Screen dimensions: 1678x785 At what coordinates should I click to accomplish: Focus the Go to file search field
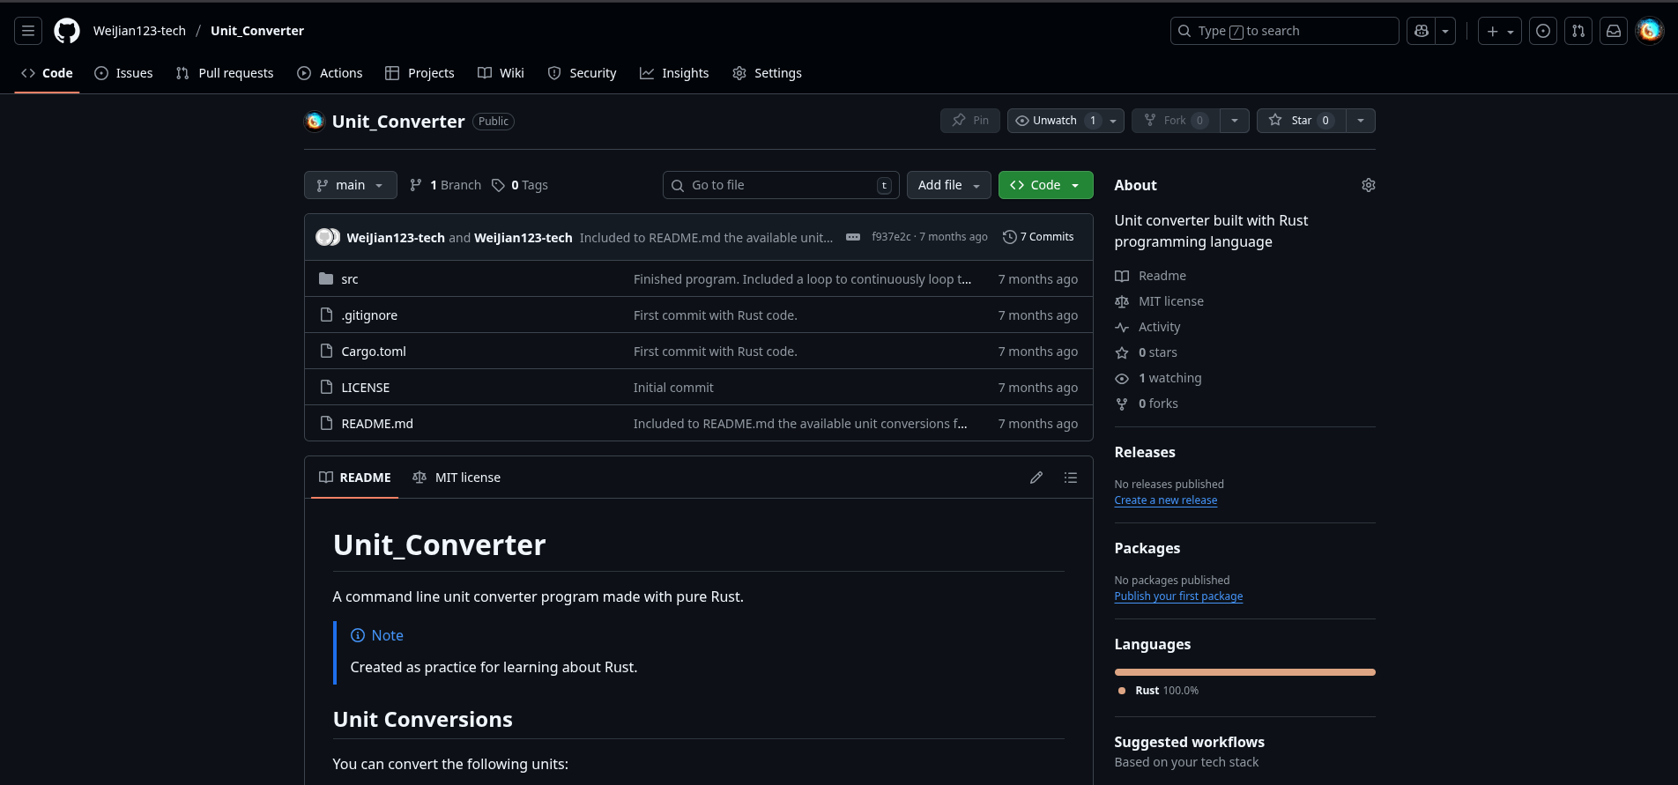[781, 185]
